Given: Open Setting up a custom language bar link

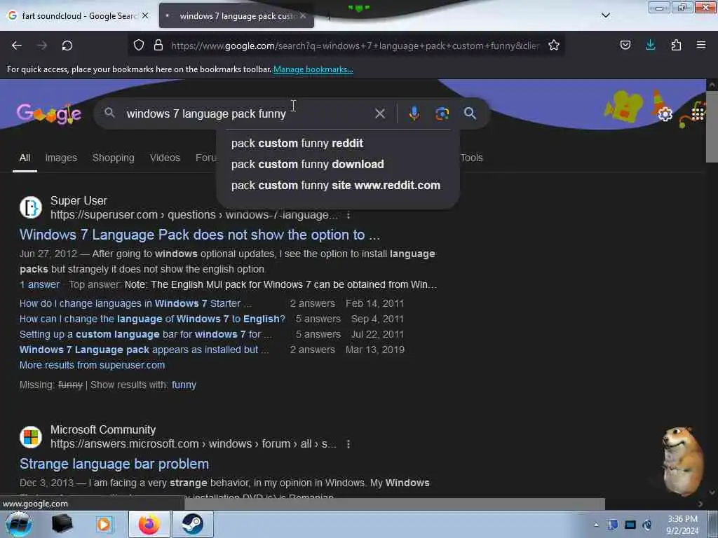Looking at the screenshot, I should (146, 334).
